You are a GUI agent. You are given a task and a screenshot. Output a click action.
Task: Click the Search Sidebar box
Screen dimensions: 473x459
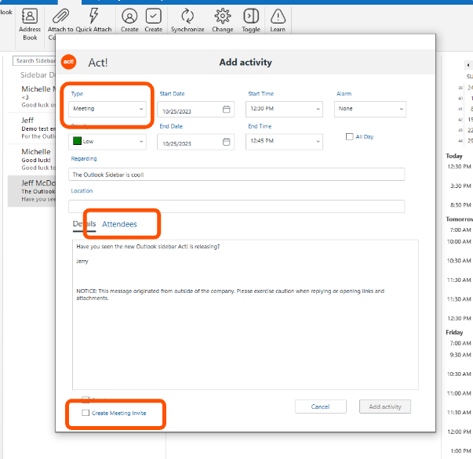[34, 61]
